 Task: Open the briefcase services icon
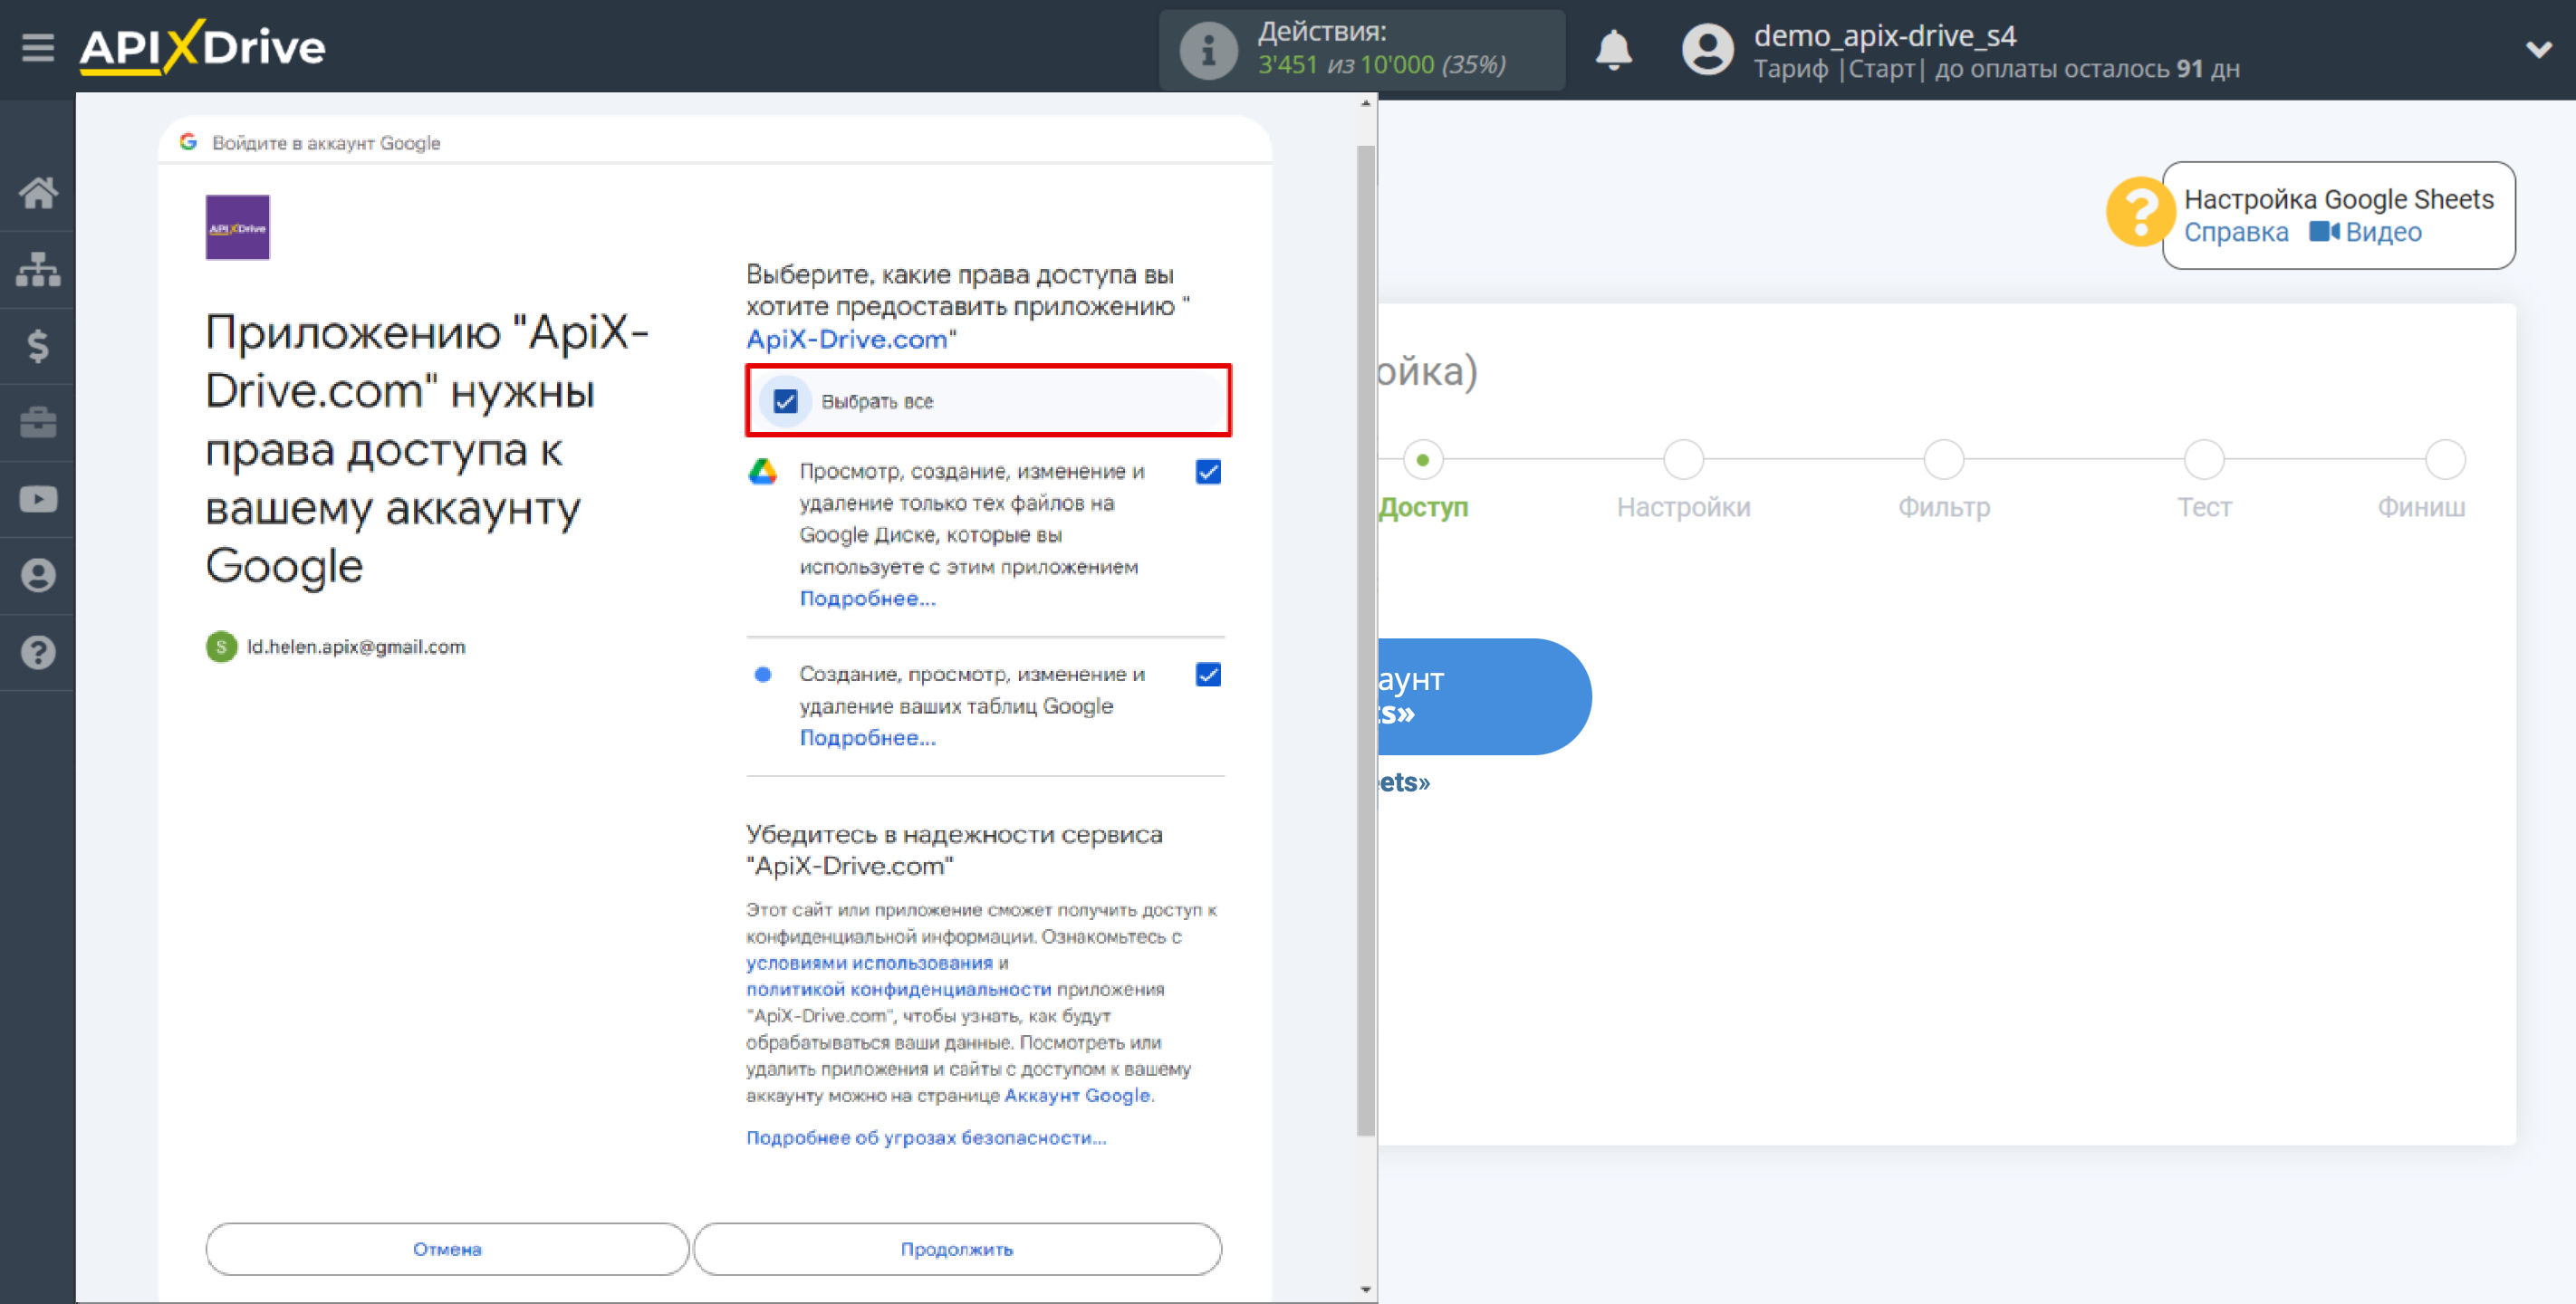(x=38, y=422)
